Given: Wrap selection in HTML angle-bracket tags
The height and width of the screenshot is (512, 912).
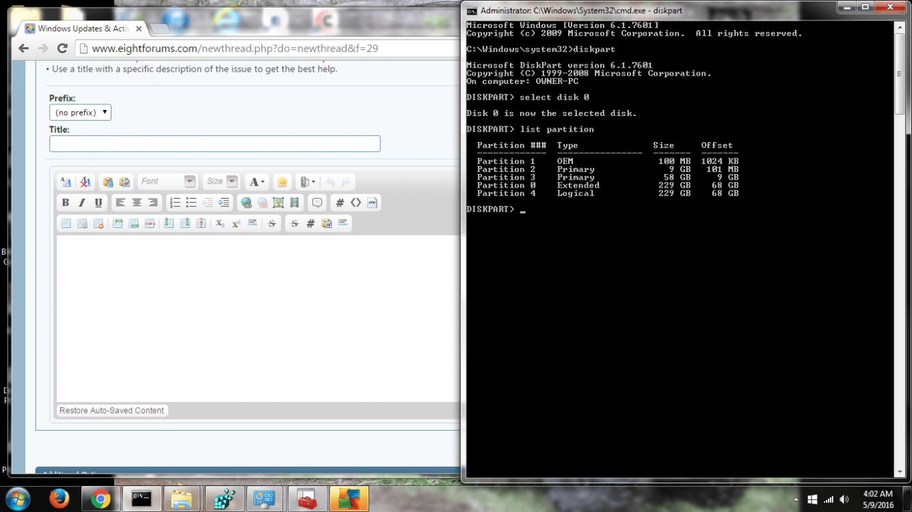Looking at the screenshot, I should [356, 203].
